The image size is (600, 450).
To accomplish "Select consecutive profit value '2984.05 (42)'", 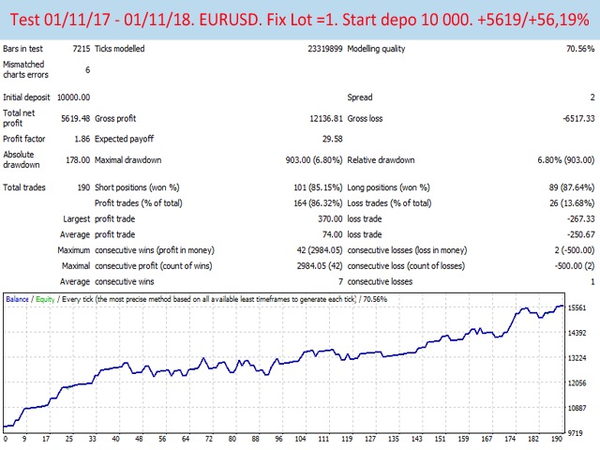I will click(x=320, y=266).
